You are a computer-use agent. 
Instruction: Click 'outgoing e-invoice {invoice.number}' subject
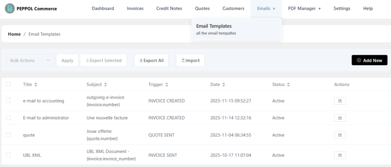click(x=105, y=101)
